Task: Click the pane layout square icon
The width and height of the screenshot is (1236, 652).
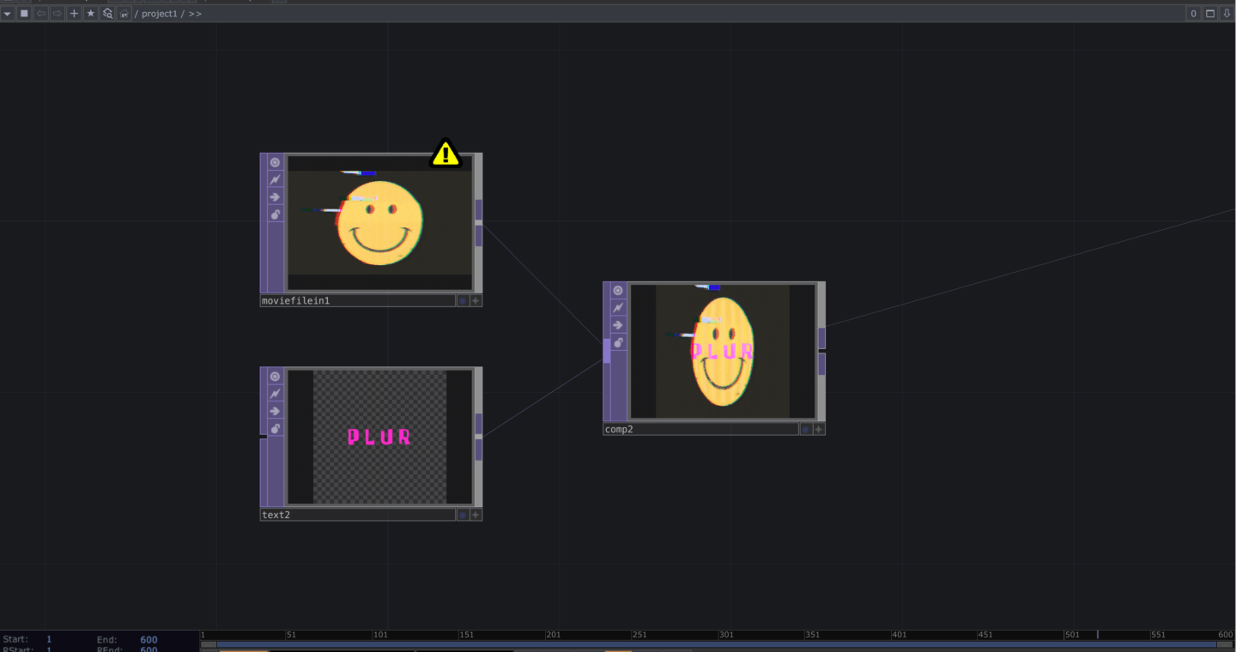Action: 24,14
